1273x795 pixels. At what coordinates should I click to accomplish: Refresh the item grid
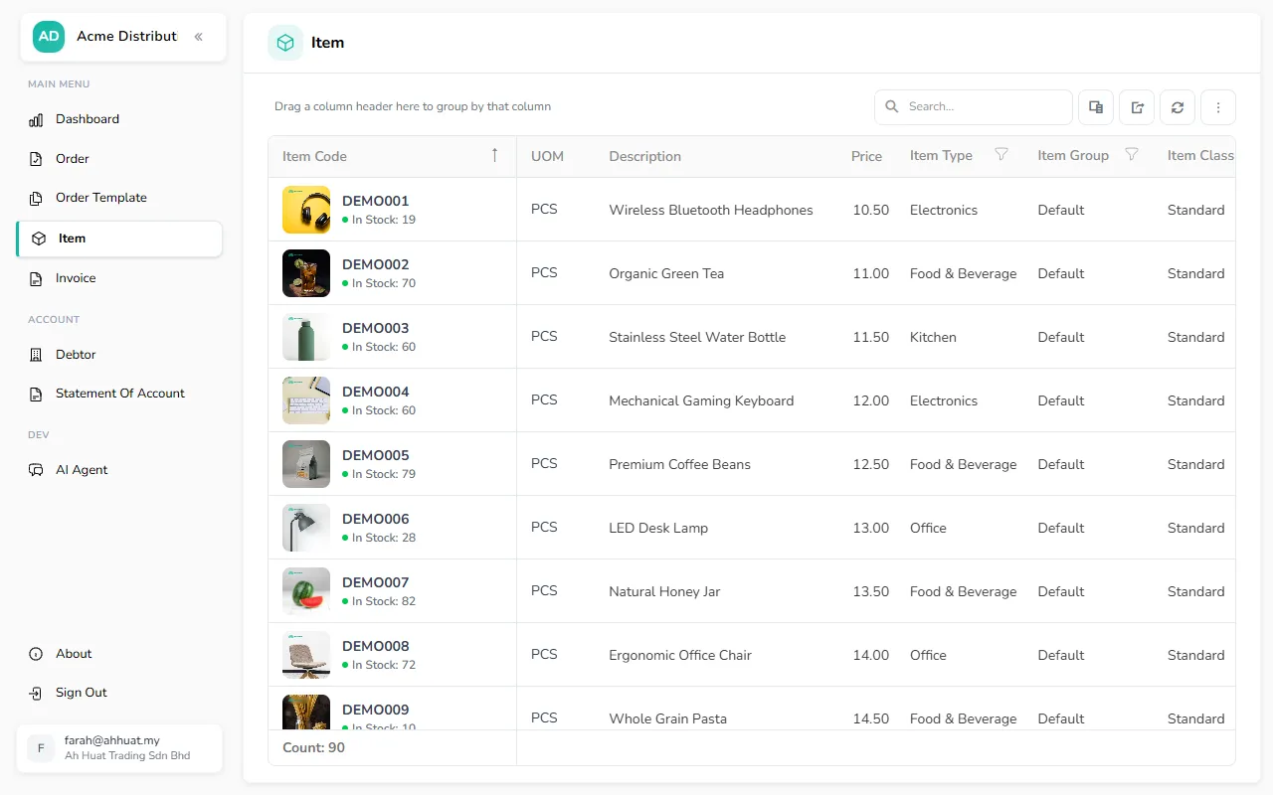coord(1178,107)
